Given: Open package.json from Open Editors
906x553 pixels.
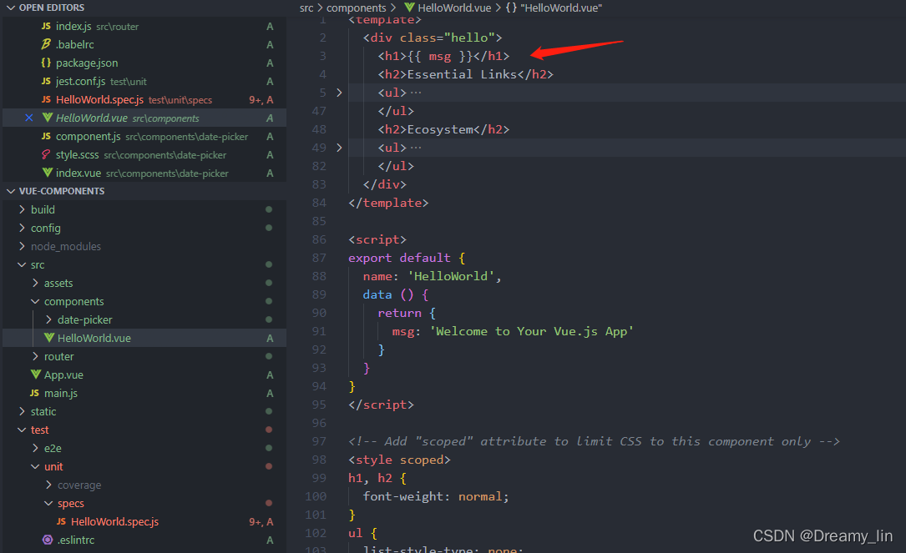Looking at the screenshot, I should [x=144, y=63].
